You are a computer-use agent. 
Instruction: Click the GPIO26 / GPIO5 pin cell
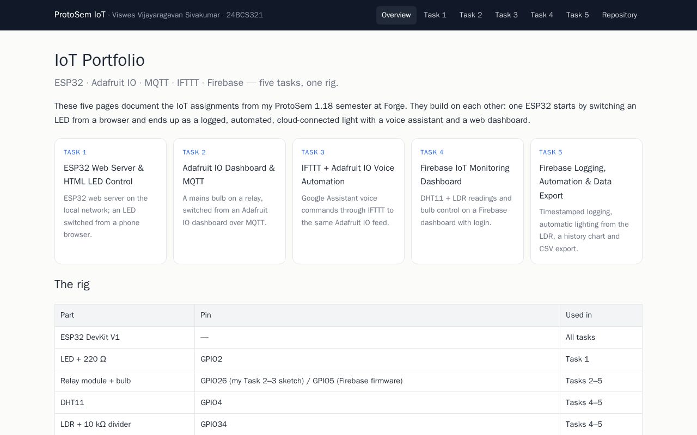[377, 381]
